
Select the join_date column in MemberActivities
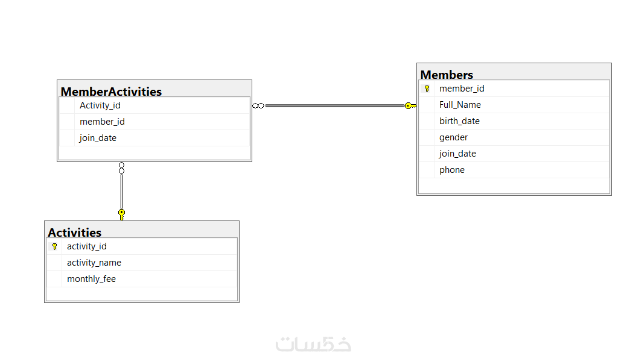pyautogui.click(x=98, y=138)
